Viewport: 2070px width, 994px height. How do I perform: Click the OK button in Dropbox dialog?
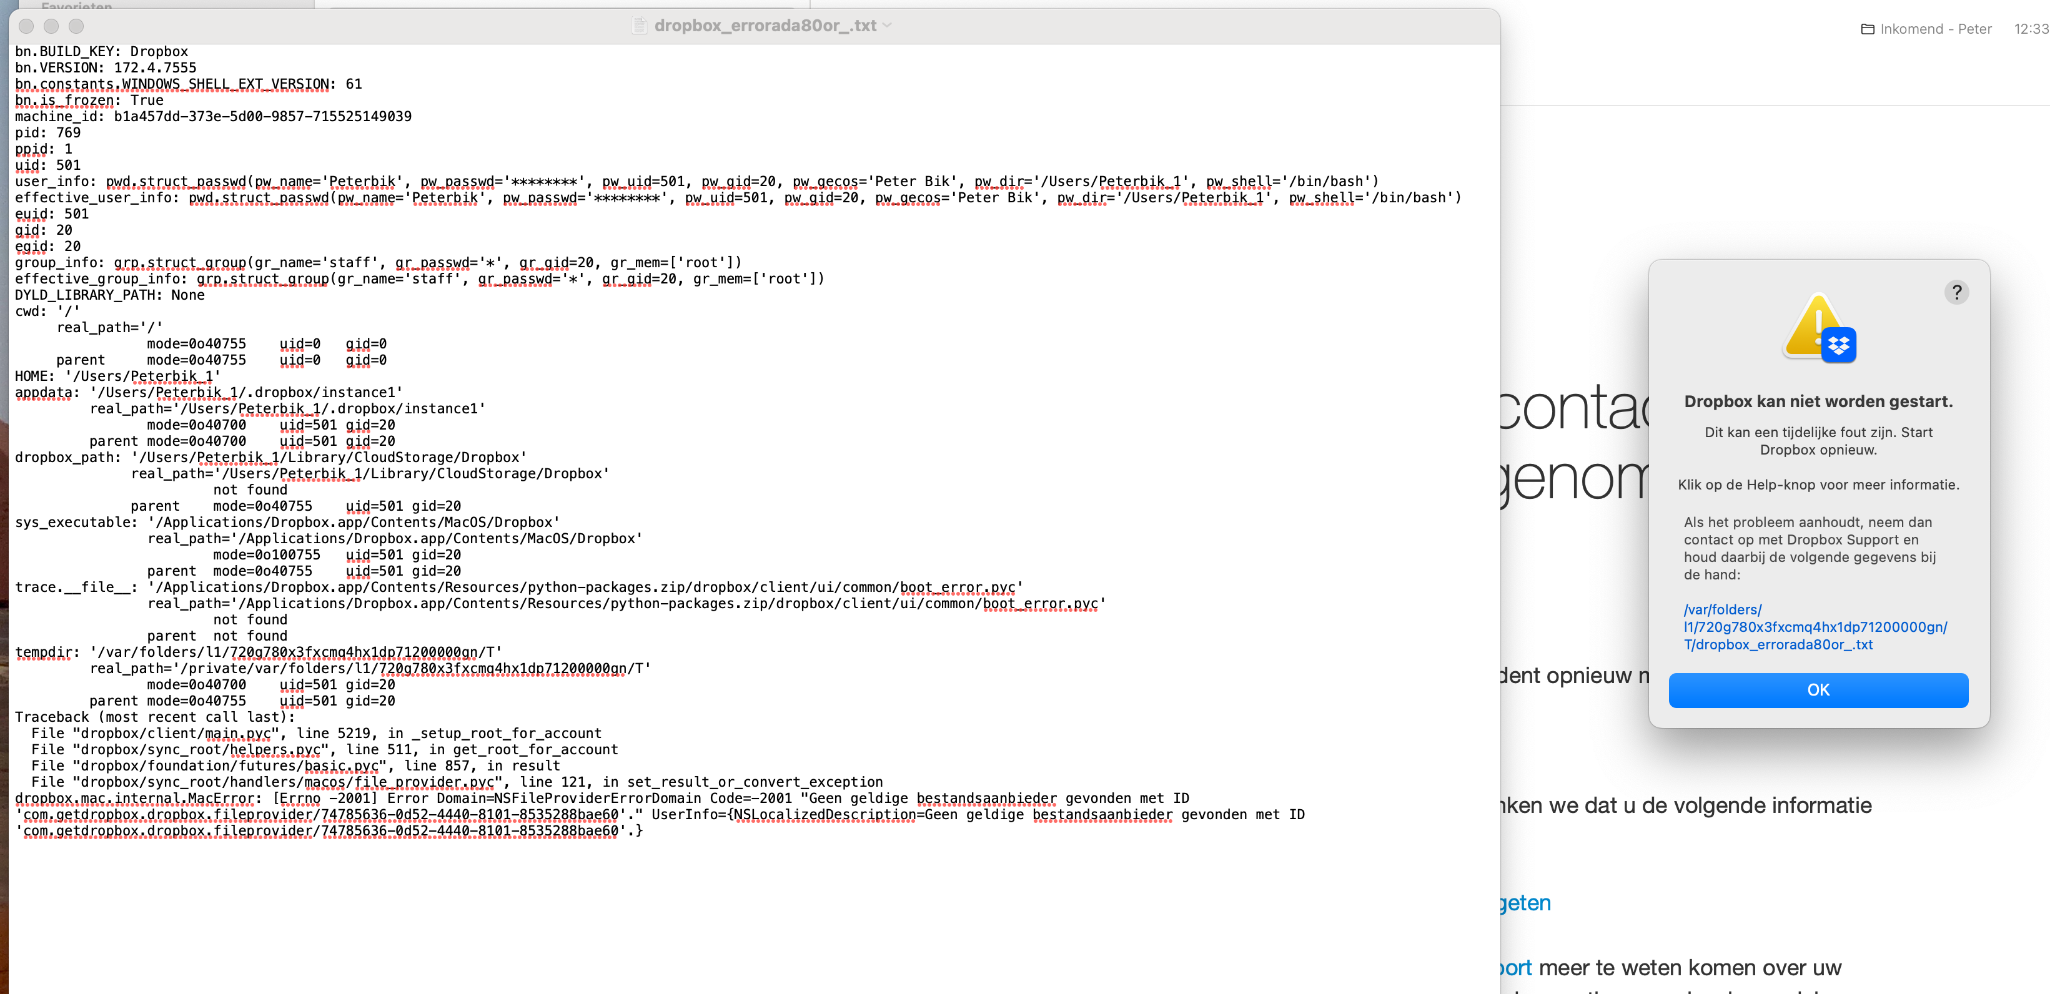click(x=1818, y=689)
